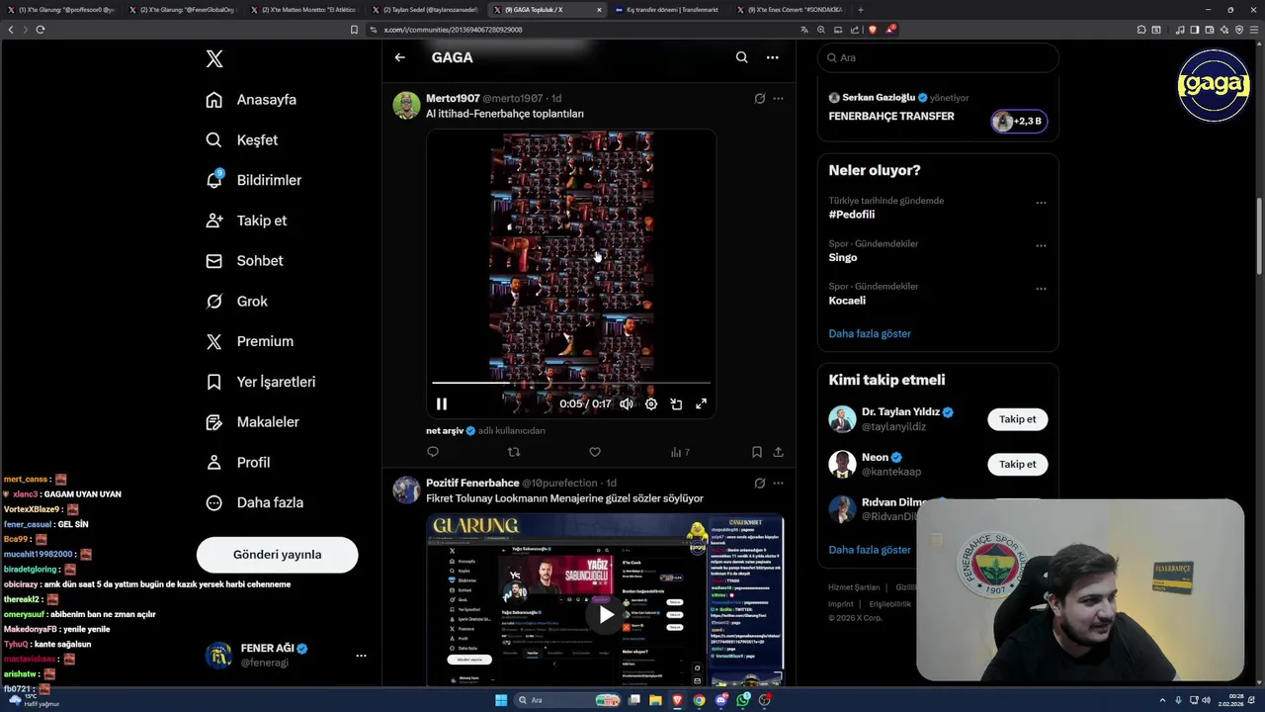Seek the video progress bar
The width and height of the screenshot is (1265, 712).
pos(571,383)
